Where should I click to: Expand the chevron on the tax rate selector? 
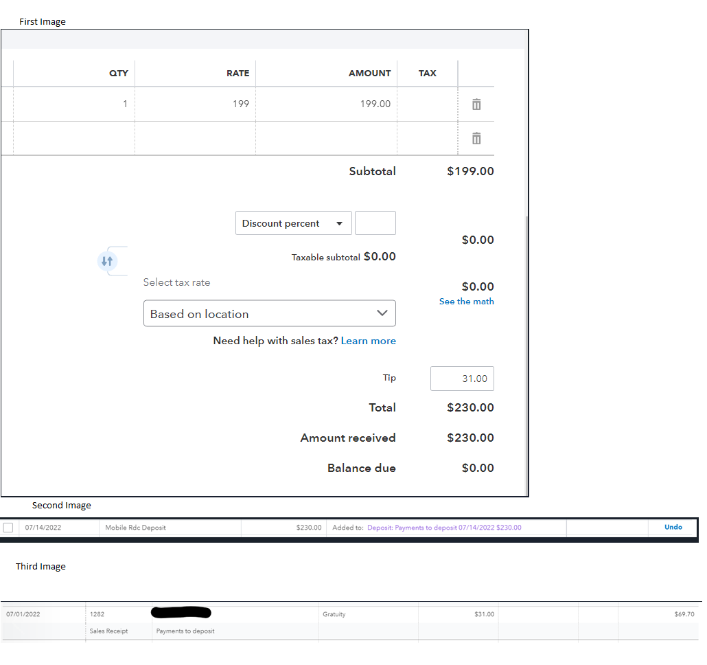pyautogui.click(x=382, y=313)
